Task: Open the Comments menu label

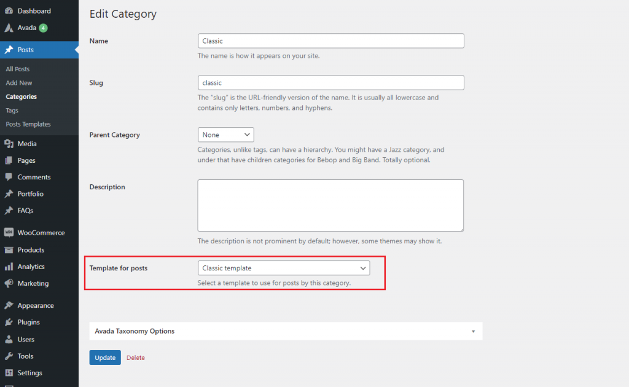Action: tap(34, 177)
